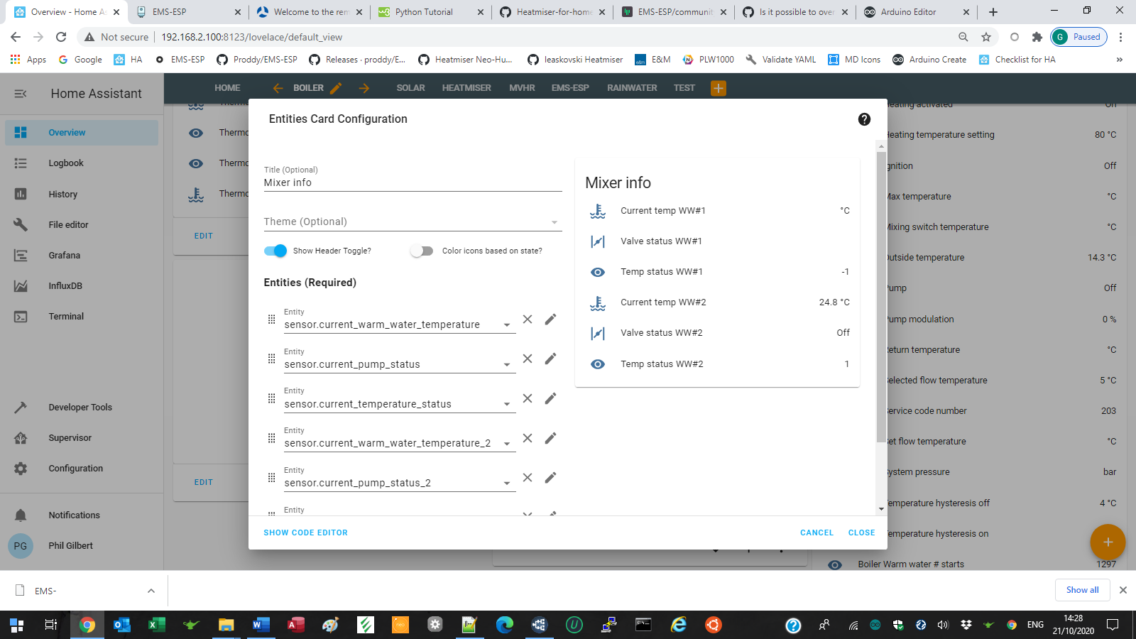The width and height of the screenshot is (1136, 639).
Task: Click the dialog's vertical scrollbar thumb
Action: click(881, 297)
